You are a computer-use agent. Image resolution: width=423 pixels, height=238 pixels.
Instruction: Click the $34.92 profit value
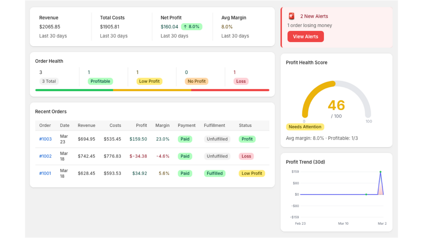click(140, 174)
